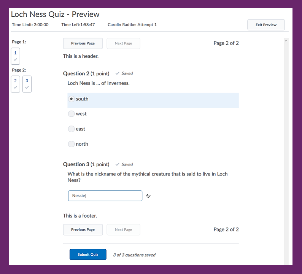The width and height of the screenshot is (302, 274).
Task: Click the spell check icon beside answer field
Action: [148, 196]
